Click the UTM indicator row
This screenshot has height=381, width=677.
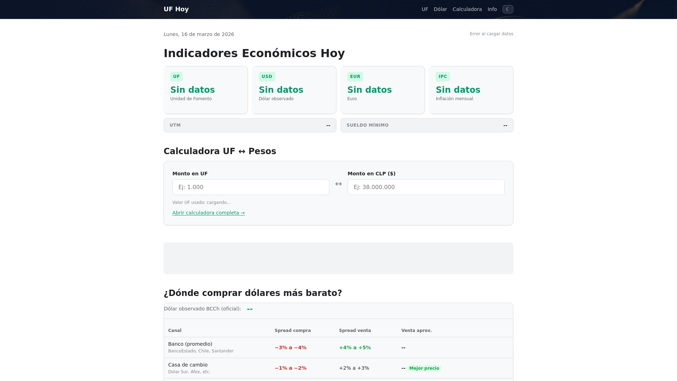tap(250, 125)
